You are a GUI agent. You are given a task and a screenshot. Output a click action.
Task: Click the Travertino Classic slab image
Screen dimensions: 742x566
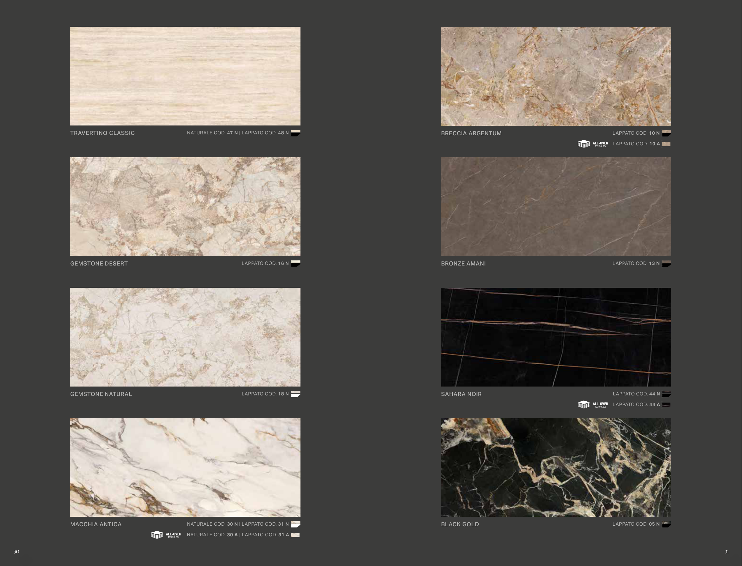(x=185, y=76)
